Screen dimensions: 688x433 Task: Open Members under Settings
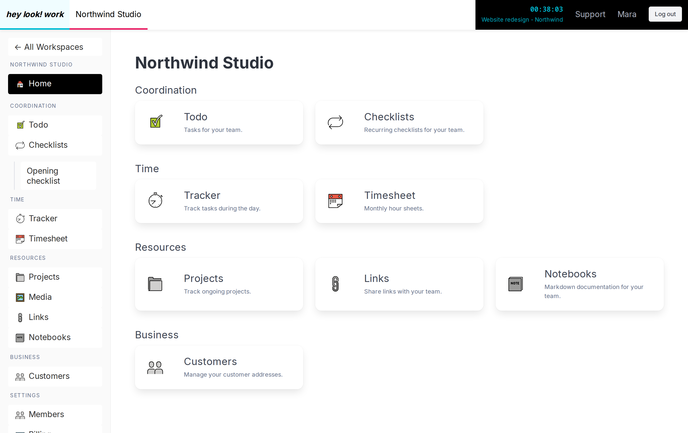55,415
